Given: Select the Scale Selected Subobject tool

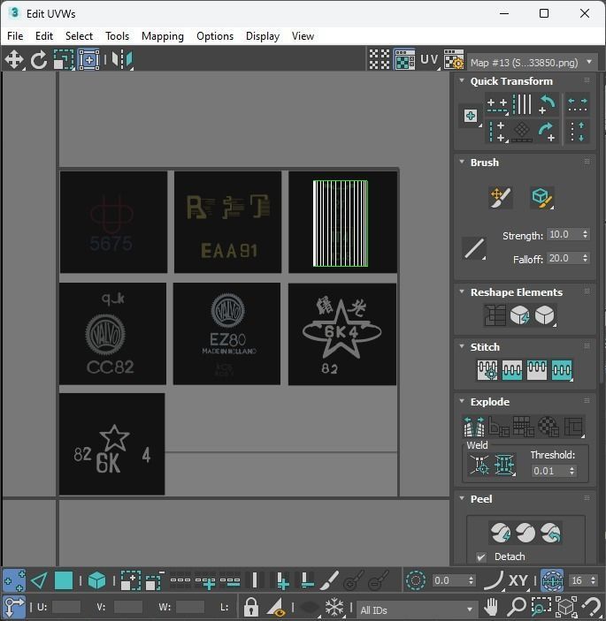Looking at the screenshot, I should point(64,60).
